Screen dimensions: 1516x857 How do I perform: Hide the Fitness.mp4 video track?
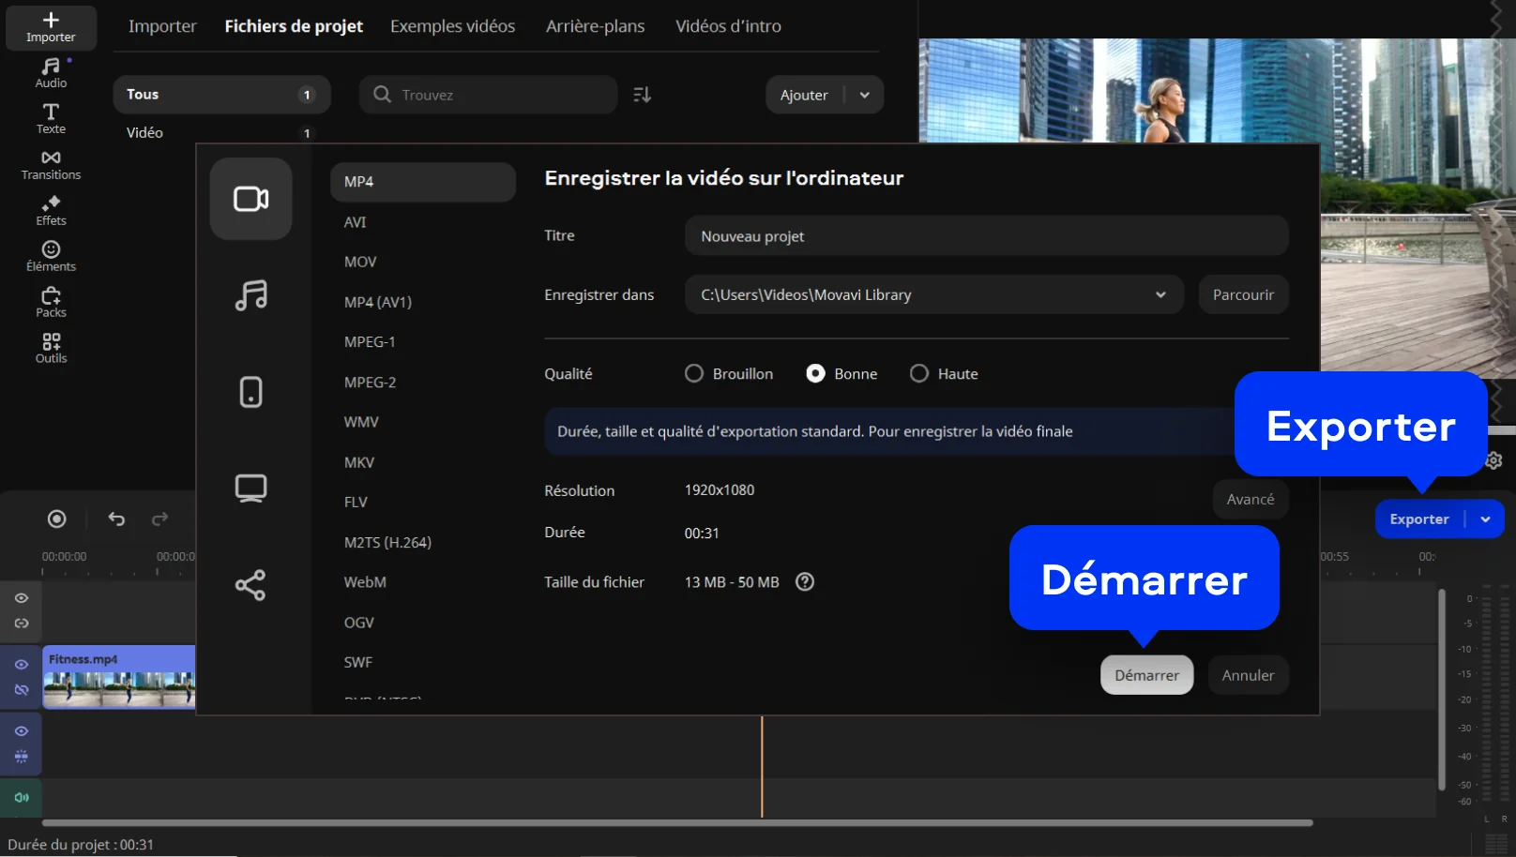tap(22, 665)
